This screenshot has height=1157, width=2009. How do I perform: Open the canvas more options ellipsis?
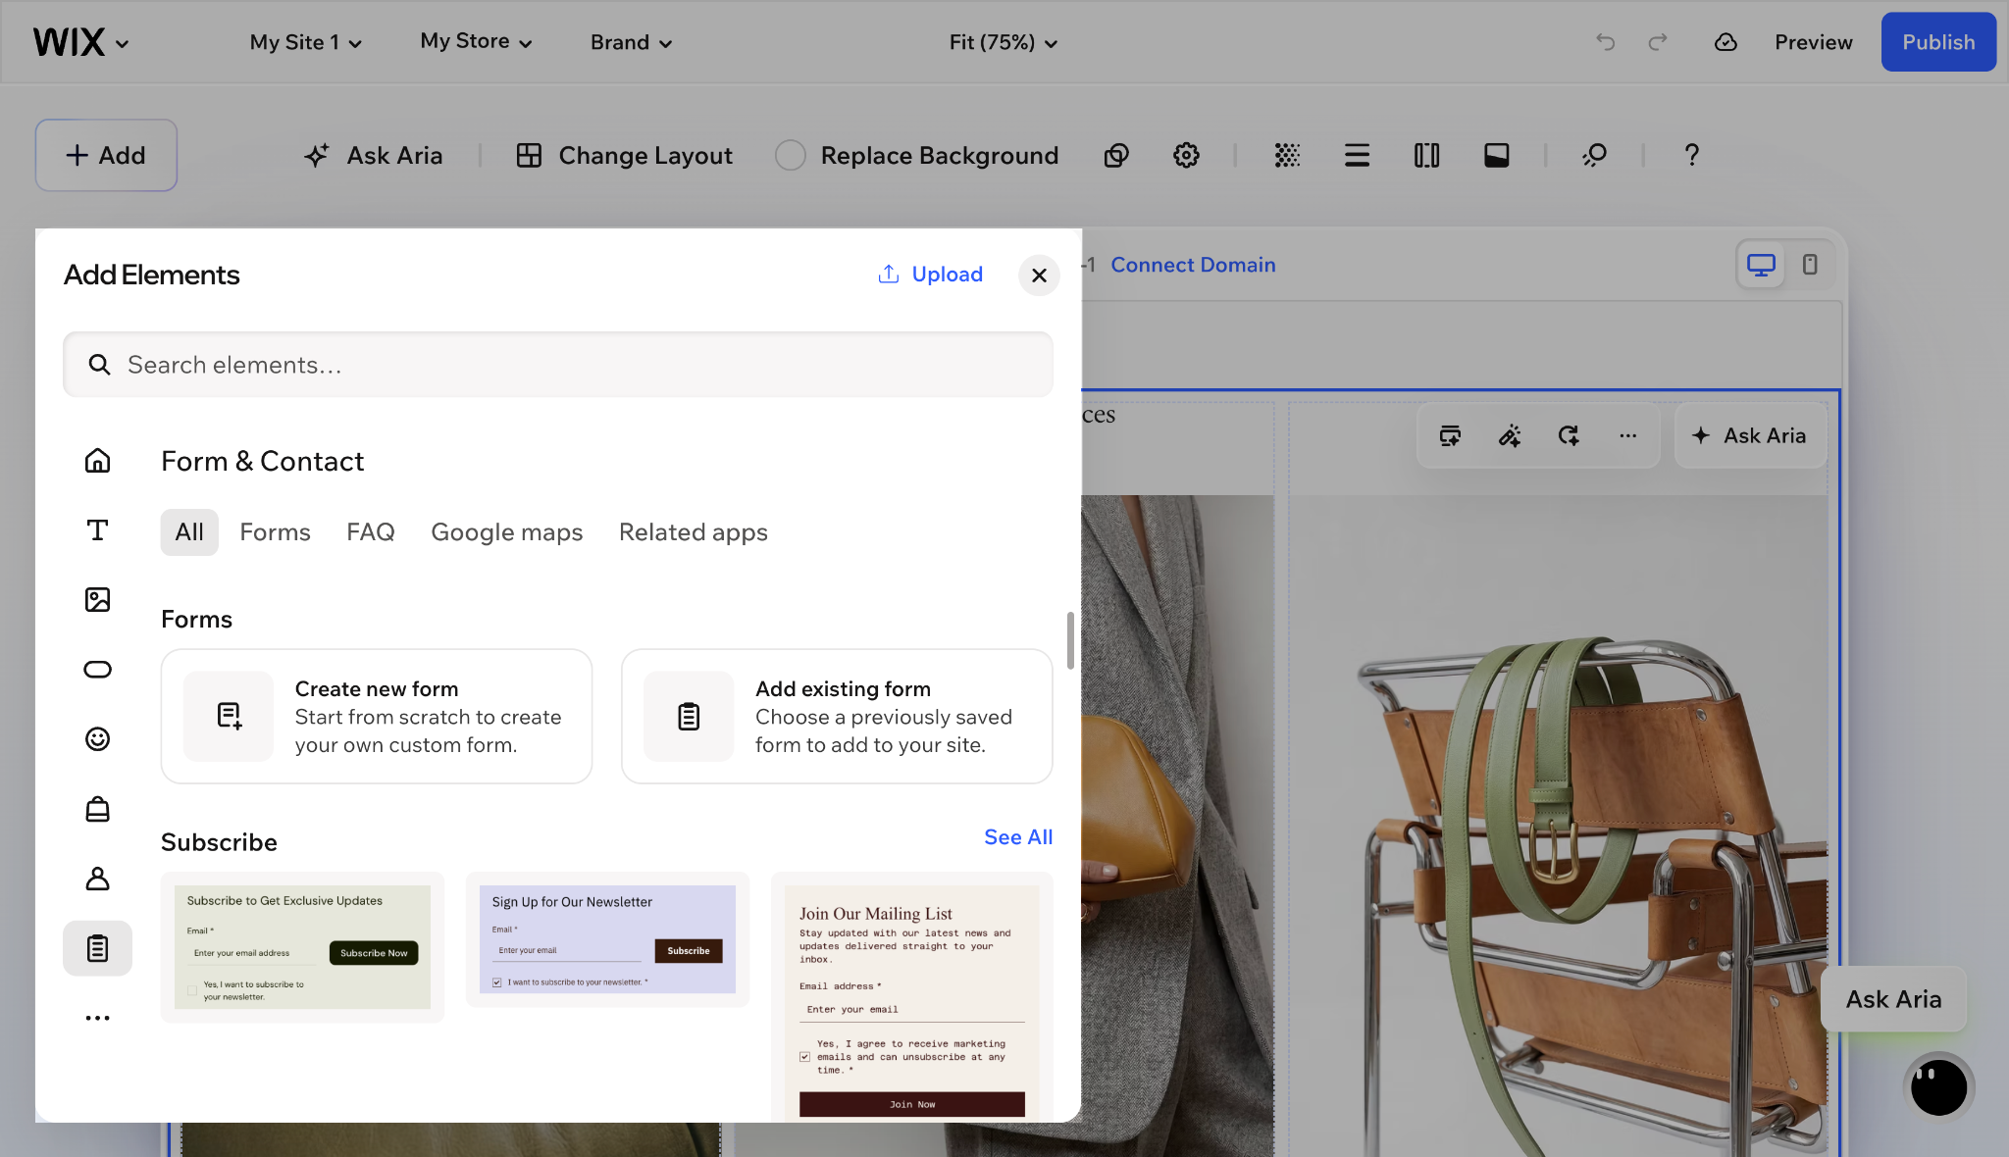[1627, 435]
